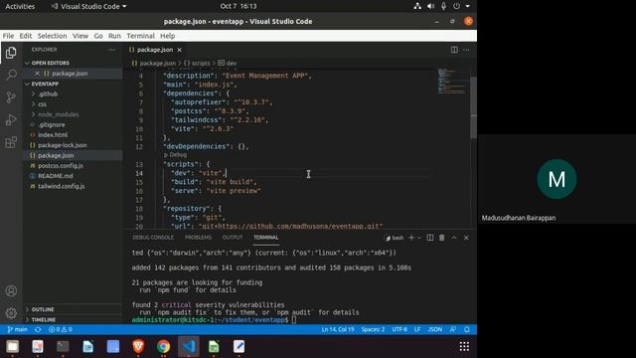Split the terminal panel
Viewport: 636px width, 358px height.
430,238
